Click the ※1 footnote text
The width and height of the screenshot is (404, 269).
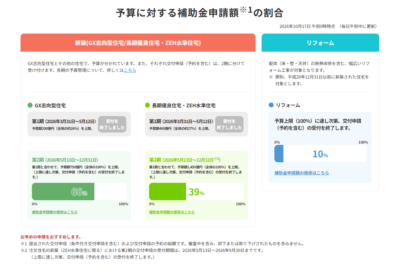tap(162, 244)
